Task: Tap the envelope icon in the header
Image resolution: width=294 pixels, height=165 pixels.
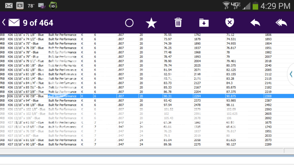Action: (14, 22)
